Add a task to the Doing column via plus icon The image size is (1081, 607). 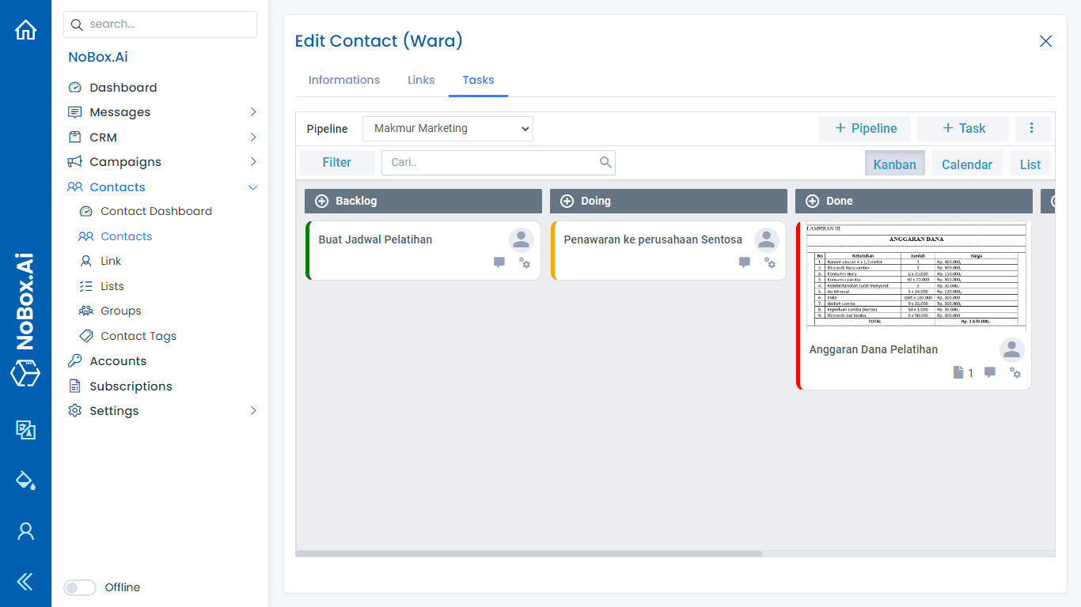tap(566, 201)
